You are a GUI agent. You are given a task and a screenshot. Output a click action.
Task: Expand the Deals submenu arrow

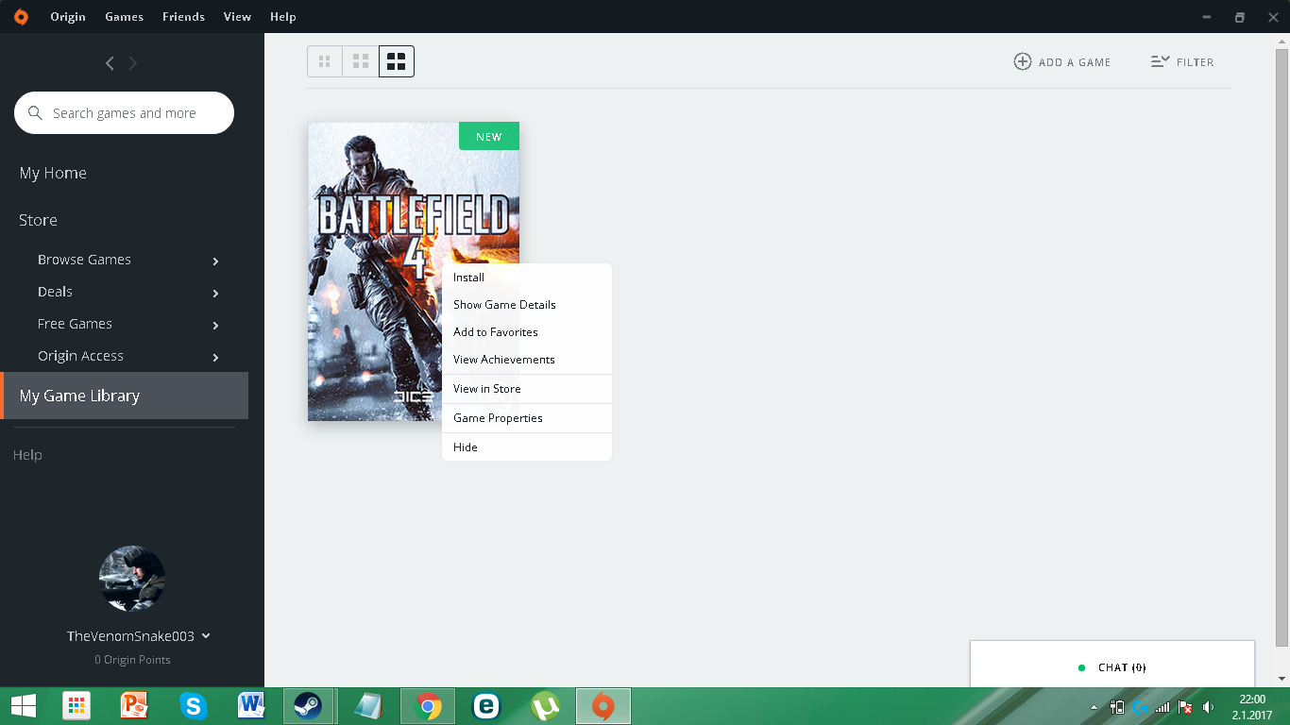(215, 294)
